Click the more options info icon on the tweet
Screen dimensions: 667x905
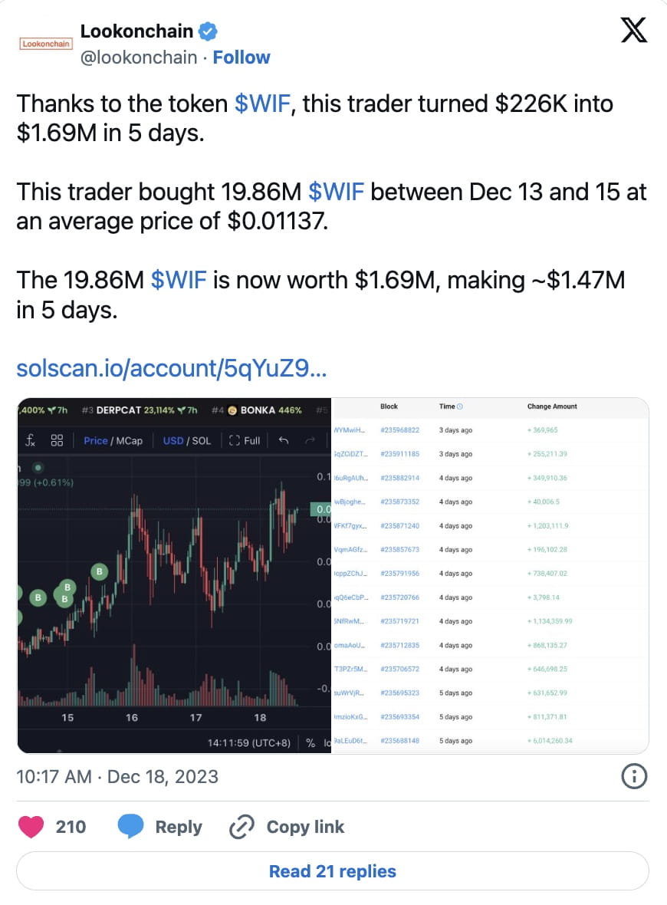(634, 776)
